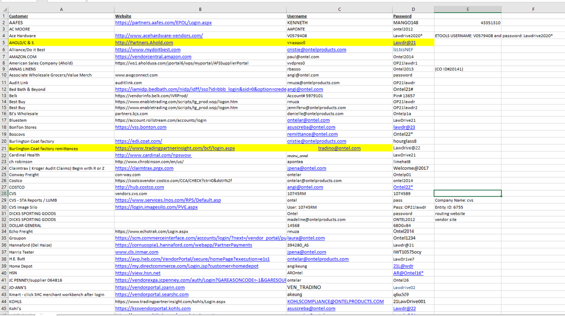Open the cornucopia1.hannaford.com link
Image resolution: width=565 pixels, height=316 pixels.
pyautogui.click(x=184, y=245)
